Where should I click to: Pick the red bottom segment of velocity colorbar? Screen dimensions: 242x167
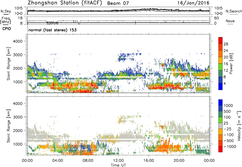pyautogui.click(x=221, y=149)
